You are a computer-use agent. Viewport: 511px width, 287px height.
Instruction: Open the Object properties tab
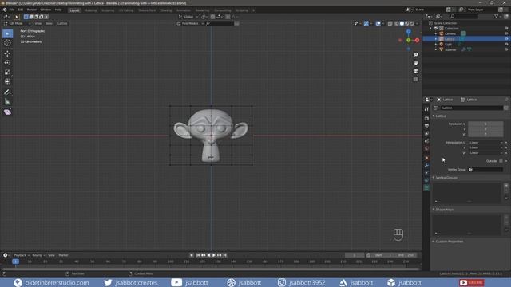(x=426, y=158)
